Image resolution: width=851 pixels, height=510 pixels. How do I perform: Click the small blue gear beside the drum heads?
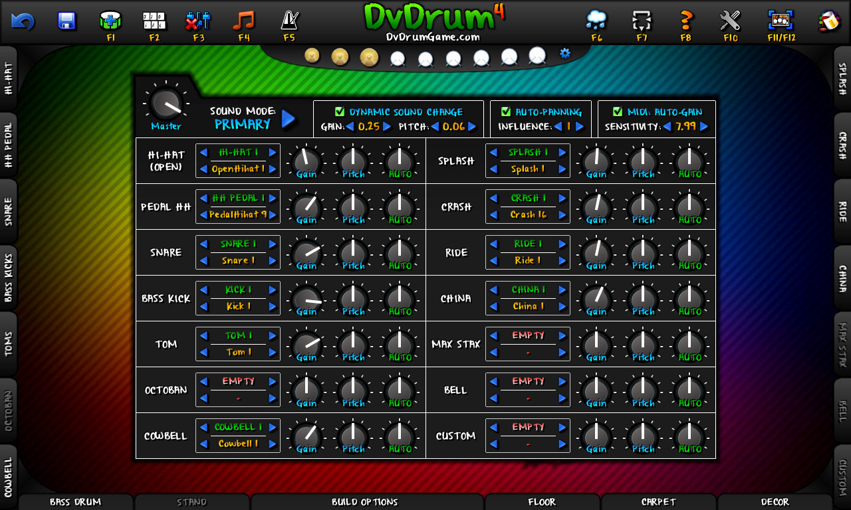point(565,53)
